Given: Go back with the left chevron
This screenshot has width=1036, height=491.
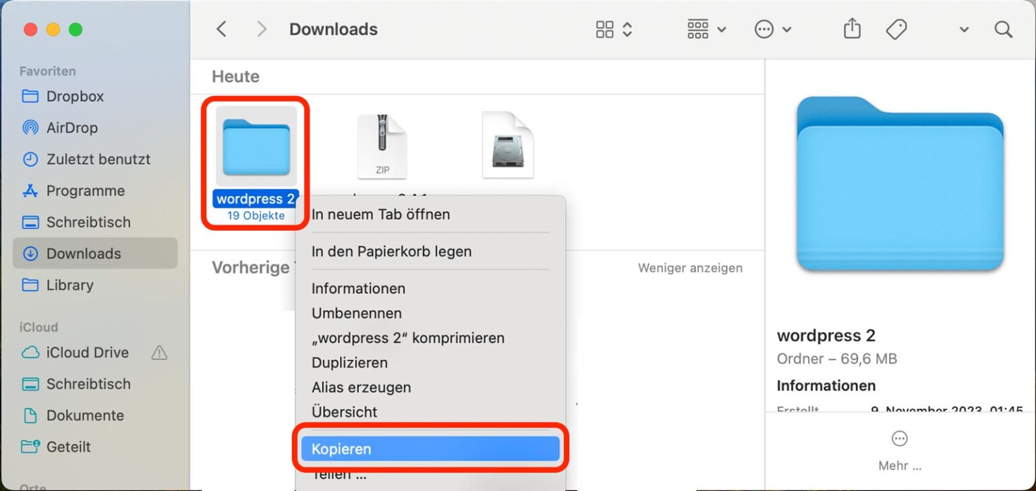Looking at the screenshot, I should 221,29.
